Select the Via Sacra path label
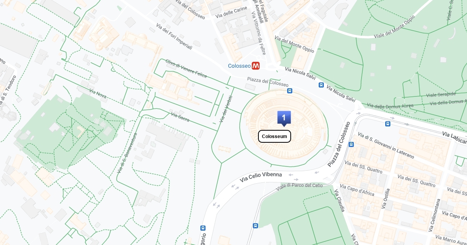Screen dimensions: 467x245 click(x=180, y=117)
